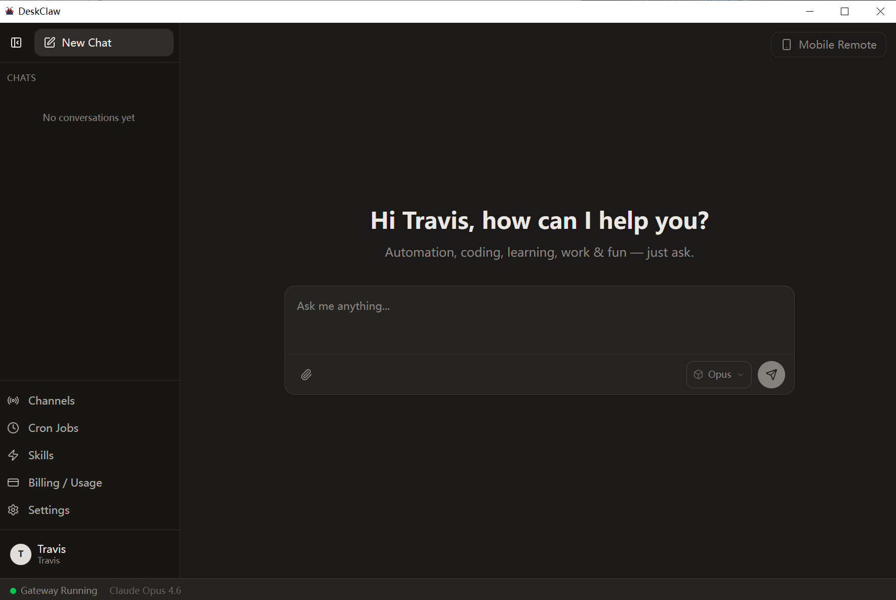Open Settings from the sidebar
Image resolution: width=896 pixels, height=600 pixels.
coord(49,510)
